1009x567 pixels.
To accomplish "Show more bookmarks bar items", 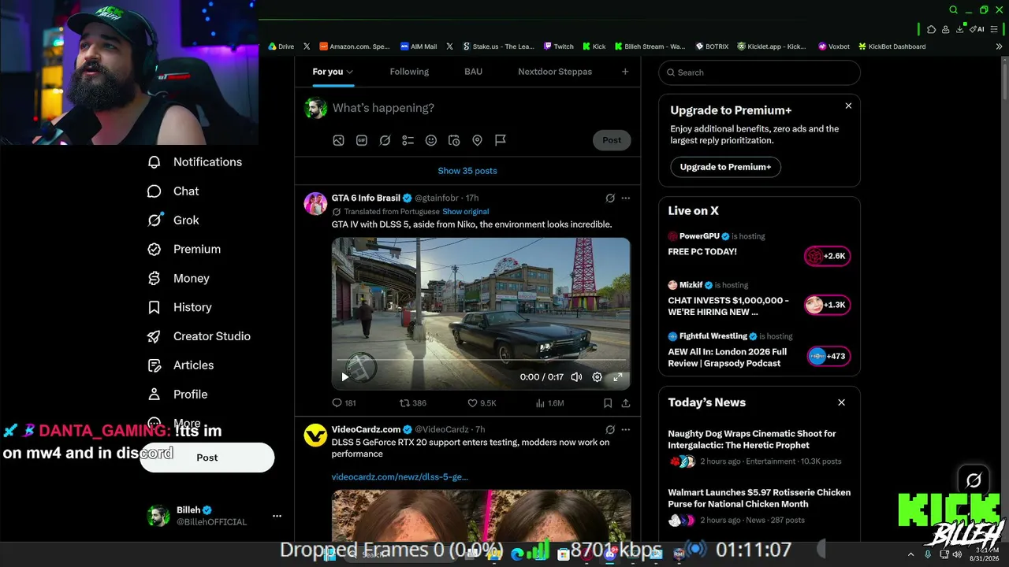I will point(1000,46).
